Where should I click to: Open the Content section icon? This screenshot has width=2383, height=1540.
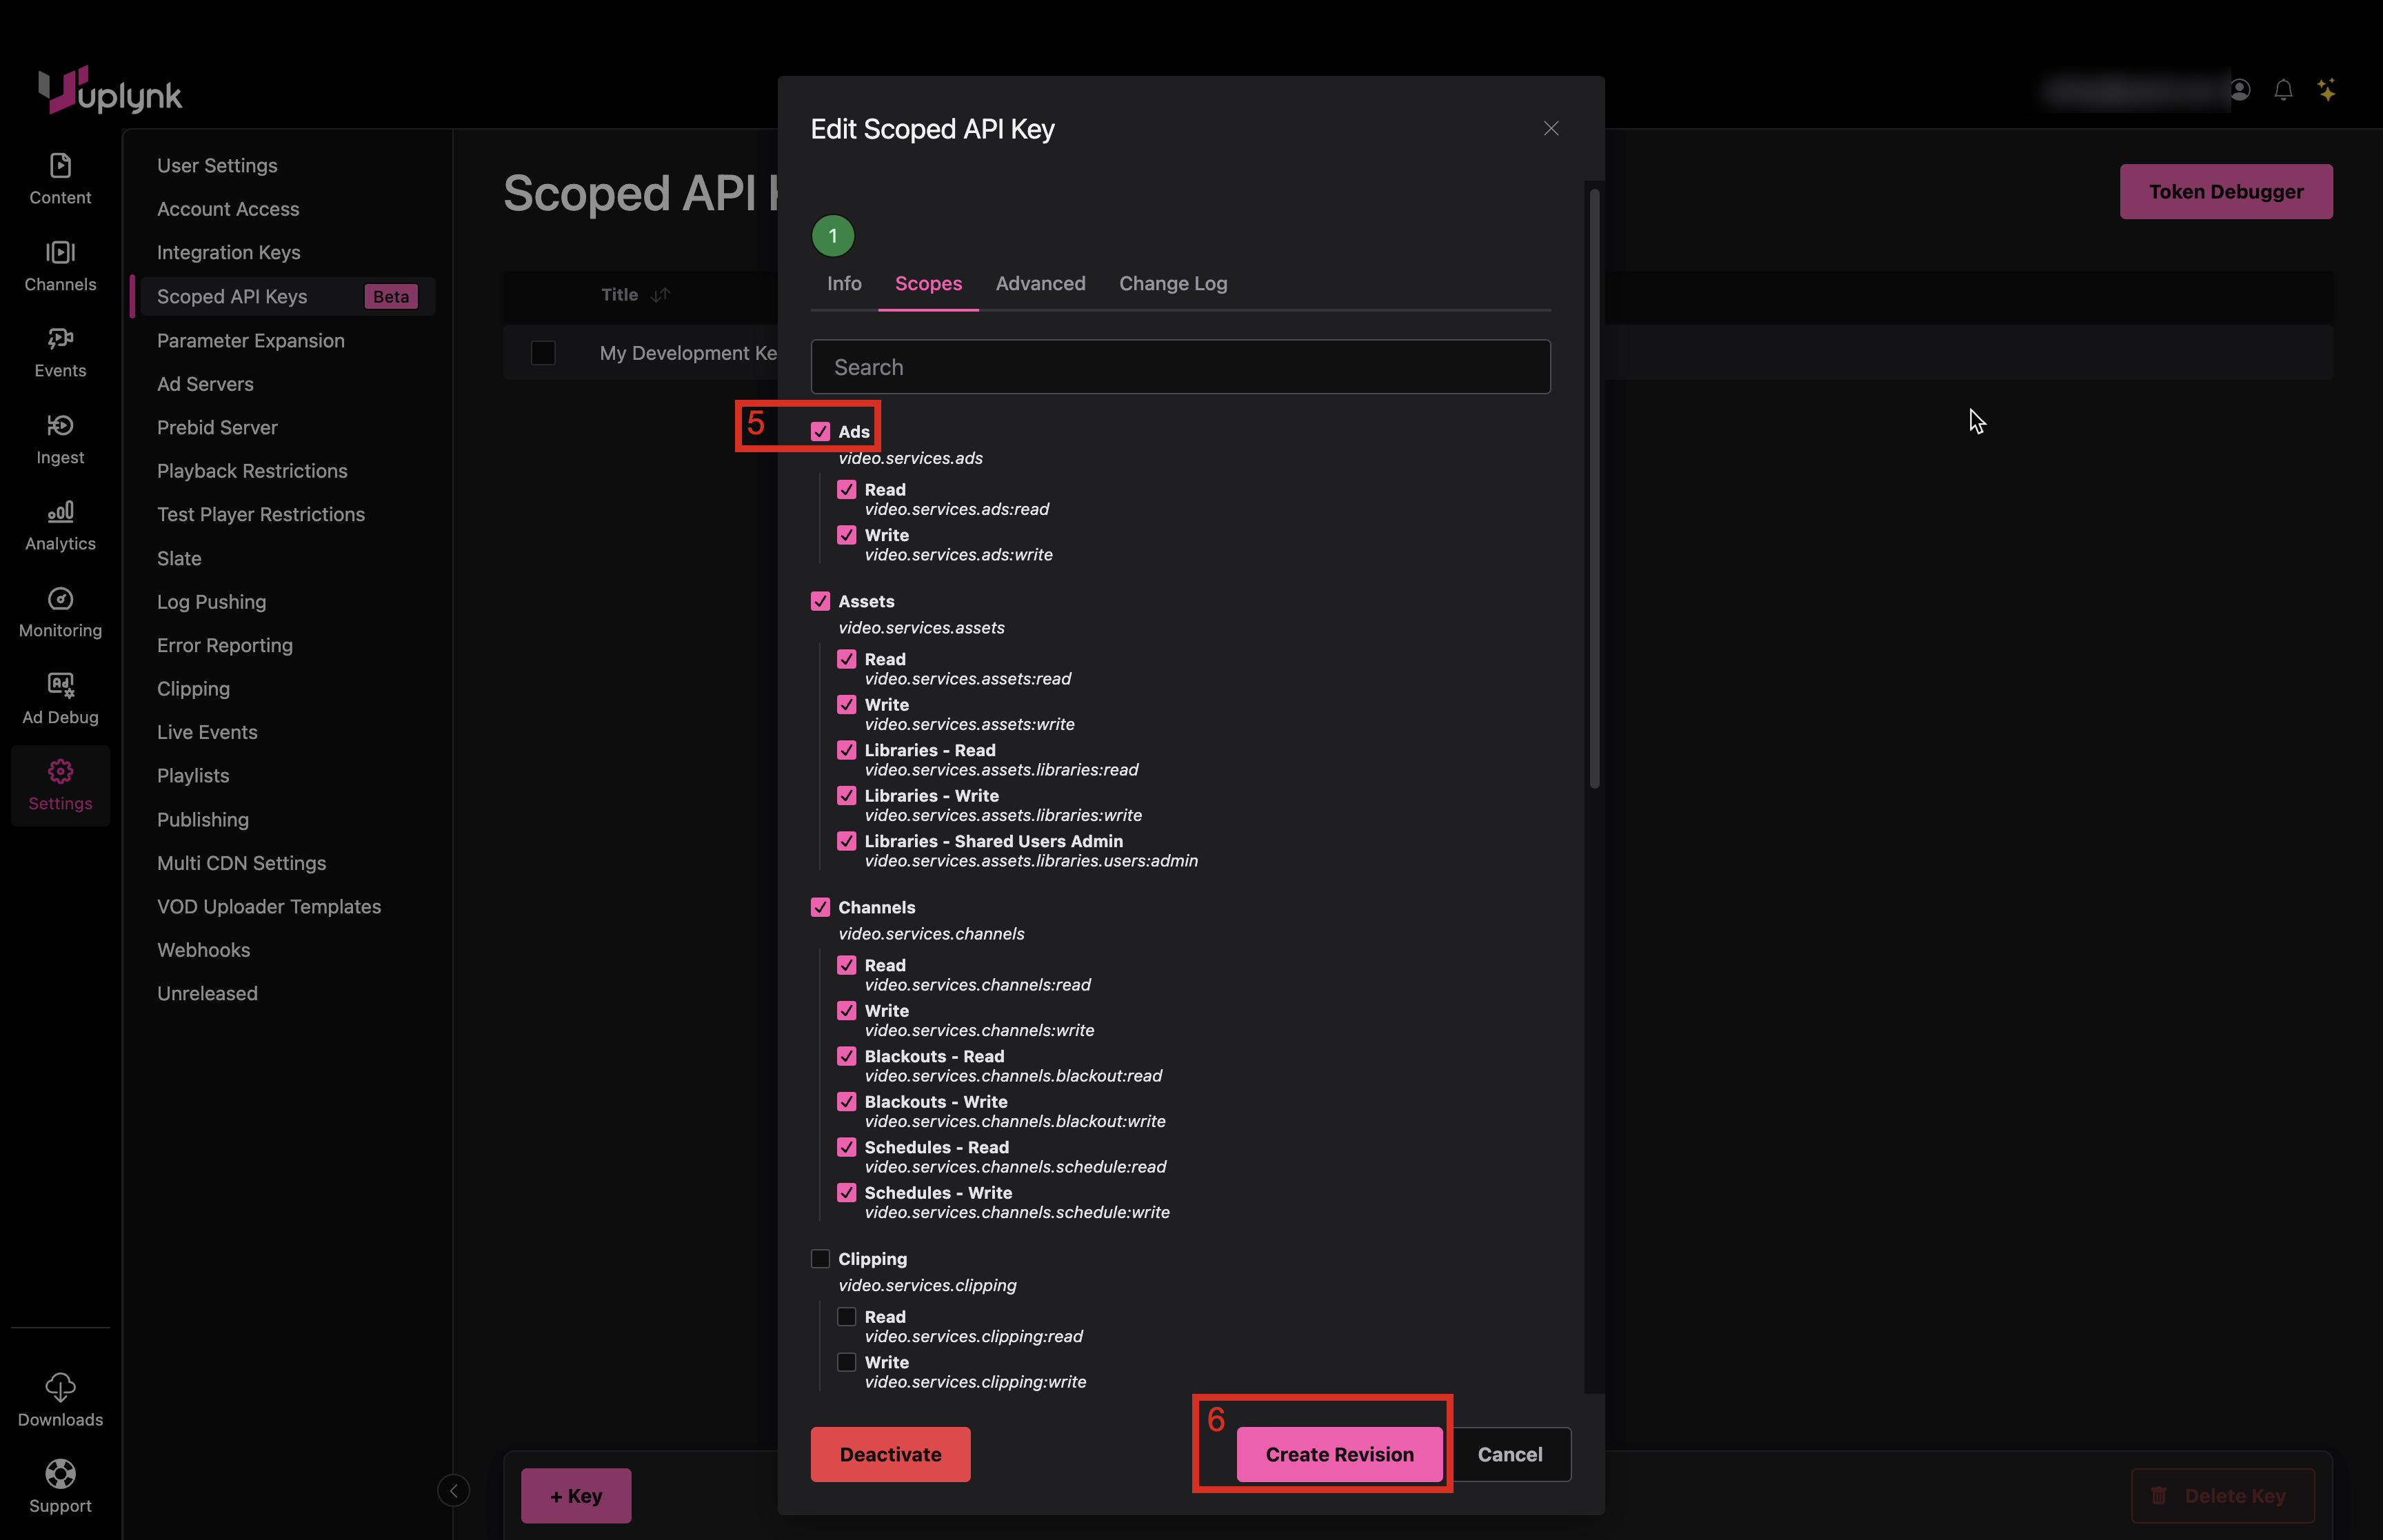pyautogui.click(x=60, y=166)
